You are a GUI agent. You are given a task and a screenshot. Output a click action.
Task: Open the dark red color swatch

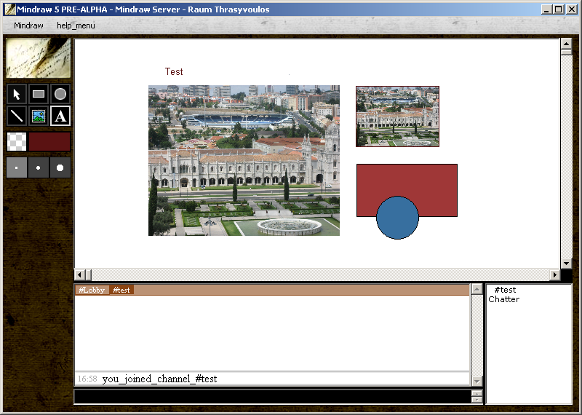49,142
